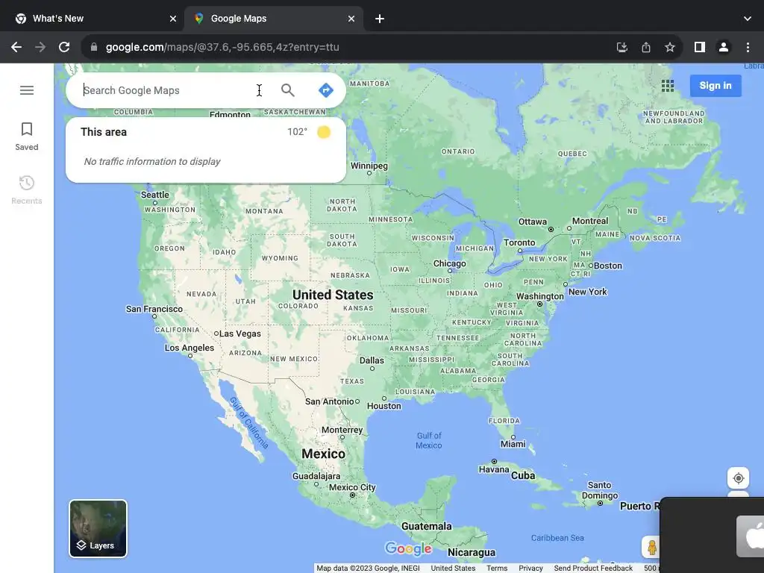Open the Recents panel
This screenshot has width=764, height=573.
point(27,190)
